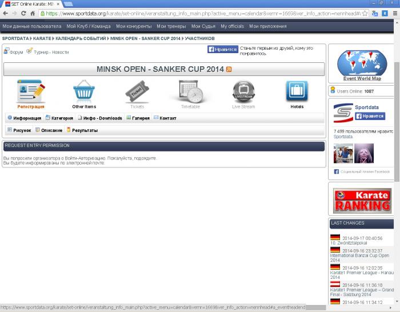Click the Sportdata logo in sidebar
The image size is (400, 312).
(343, 113)
